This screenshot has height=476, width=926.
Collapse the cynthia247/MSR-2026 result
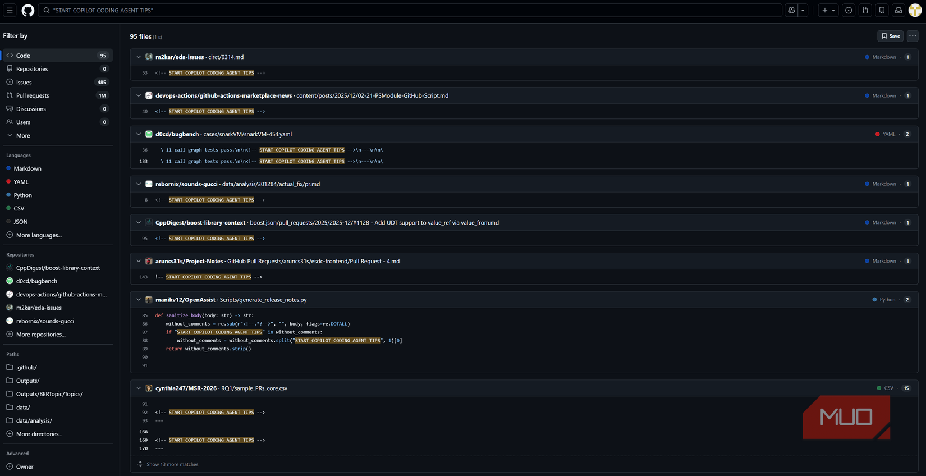tap(139, 388)
